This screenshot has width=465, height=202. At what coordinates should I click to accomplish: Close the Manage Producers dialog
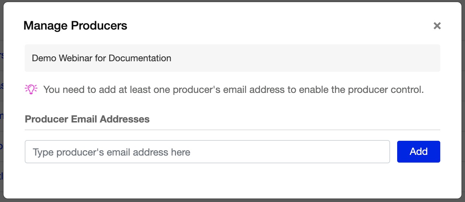tap(437, 26)
